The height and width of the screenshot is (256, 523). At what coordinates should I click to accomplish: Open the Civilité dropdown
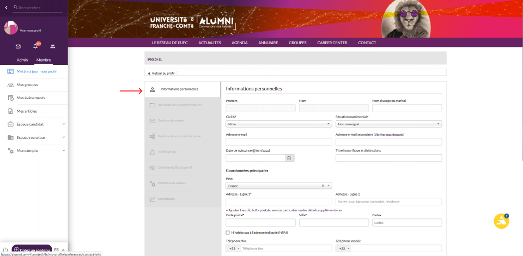(x=278, y=124)
